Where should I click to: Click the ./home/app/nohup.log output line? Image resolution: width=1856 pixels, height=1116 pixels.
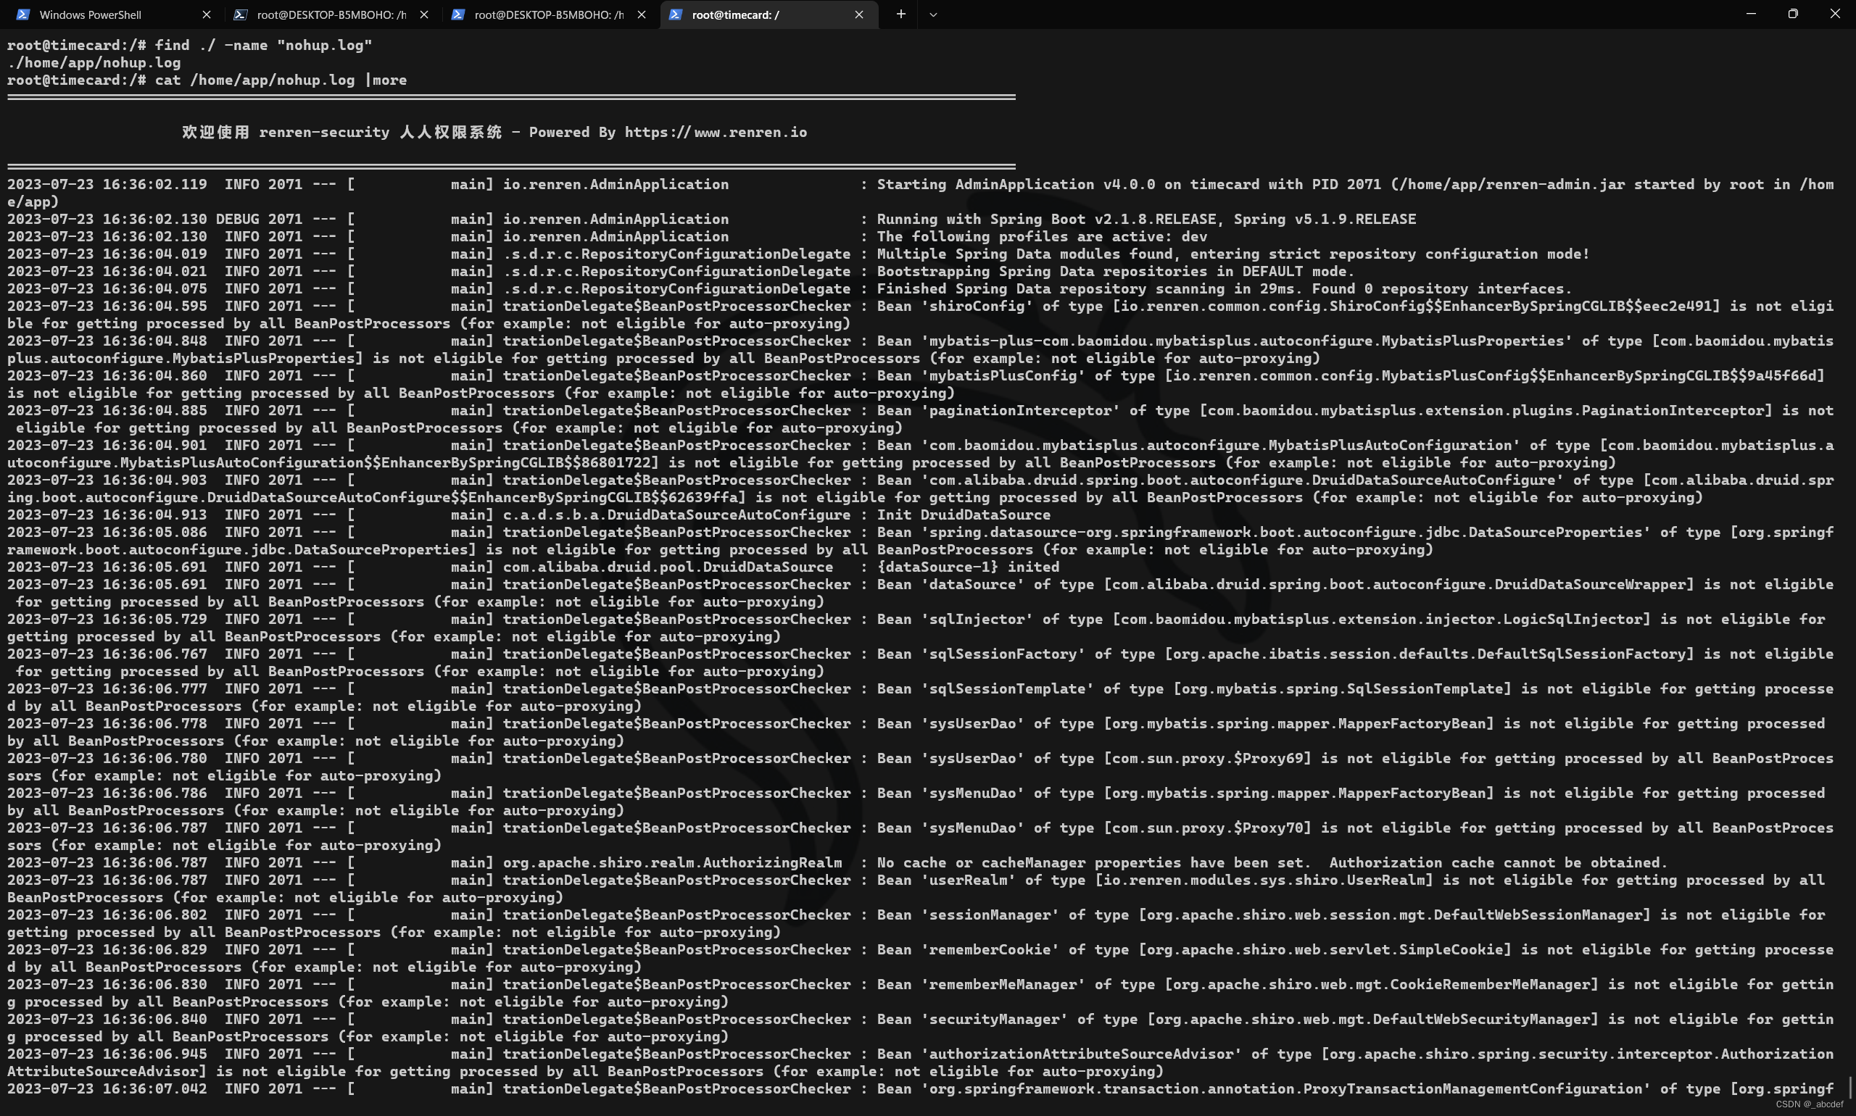coord(94,62)
